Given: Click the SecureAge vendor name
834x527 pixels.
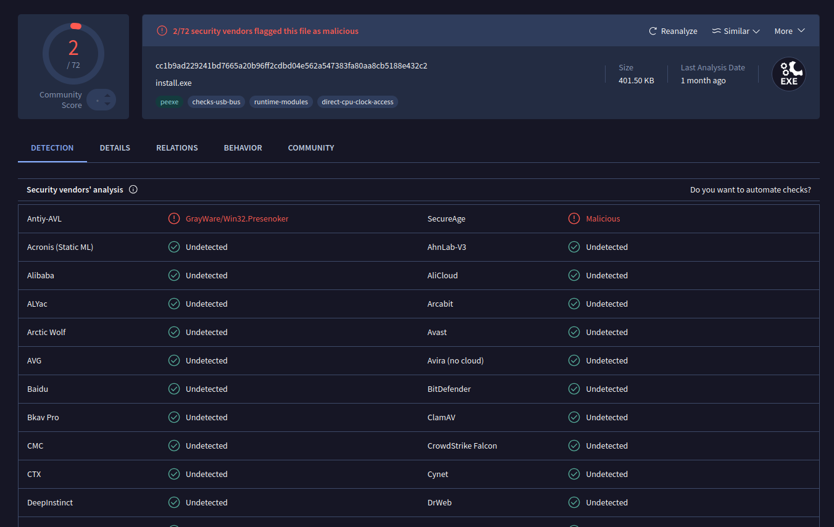Looking at the screenshot, I should (446, 218).
